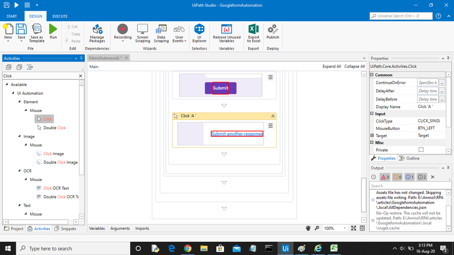Clear all Output messages
Viewport: 454px width, 255px height.
click(433, 177)
